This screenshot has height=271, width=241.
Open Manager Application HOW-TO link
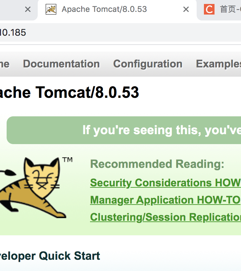pos(165,200)
